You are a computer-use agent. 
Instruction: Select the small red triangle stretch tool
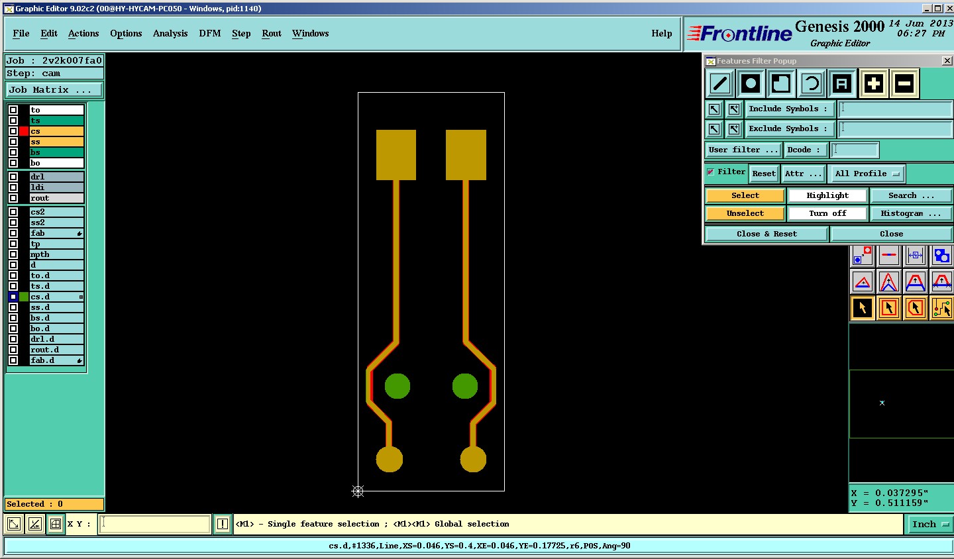click(x=863, y=281)
